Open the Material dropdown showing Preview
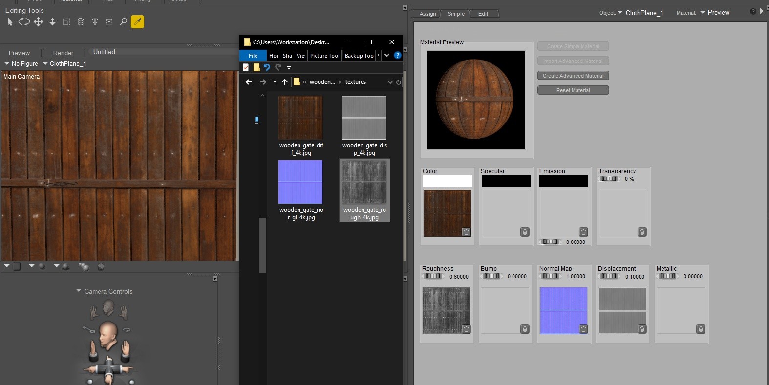Viewport: 769px width, 385px height. tap(714, 13)
